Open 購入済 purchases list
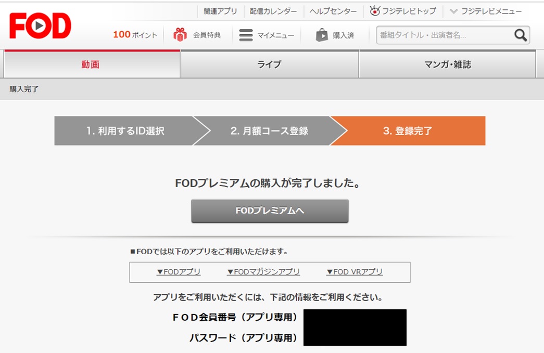 click(344, 35)
